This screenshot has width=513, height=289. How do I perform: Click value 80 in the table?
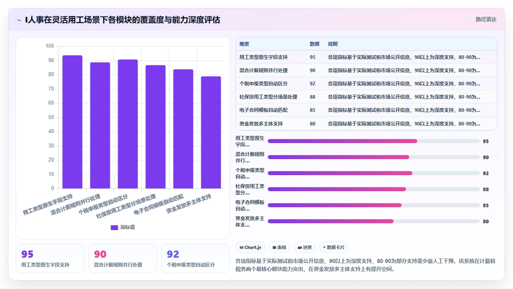(x=313, y=124)
